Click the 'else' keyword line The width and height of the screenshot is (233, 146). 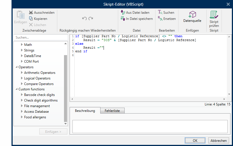(79, 44)
